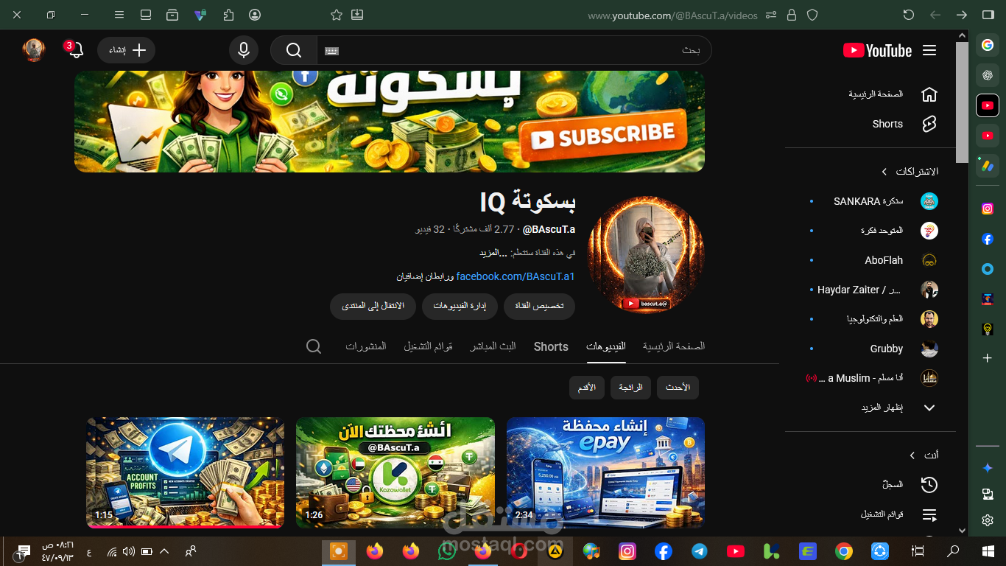The width and height of the screenshot is (1006, 566).
Task: Click the Manage videos button
Action: tap(460, 306)
